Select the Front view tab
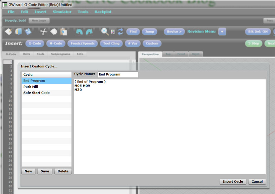The width and height of the screenshot is (275, 194). [x=181, y=54]
